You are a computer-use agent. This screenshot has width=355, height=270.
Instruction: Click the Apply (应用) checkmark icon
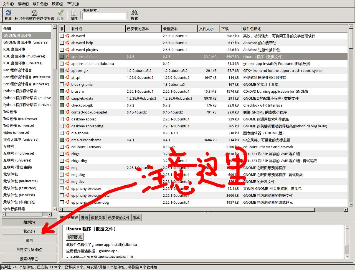tap(61, 13)
